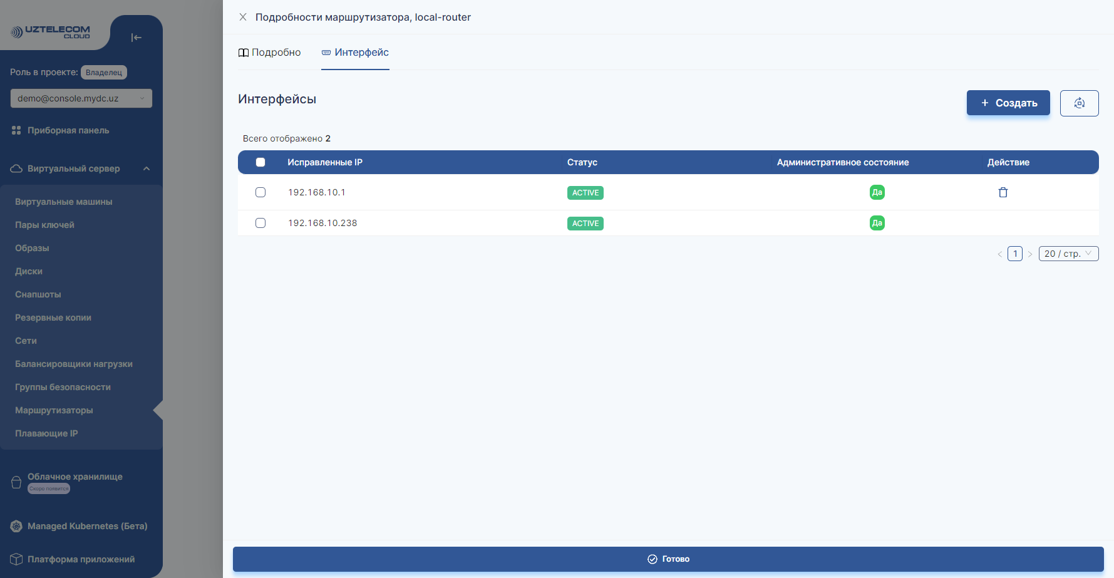
Task: Open the 20 / стр page size dropdown
Action: coord(1068,253)
